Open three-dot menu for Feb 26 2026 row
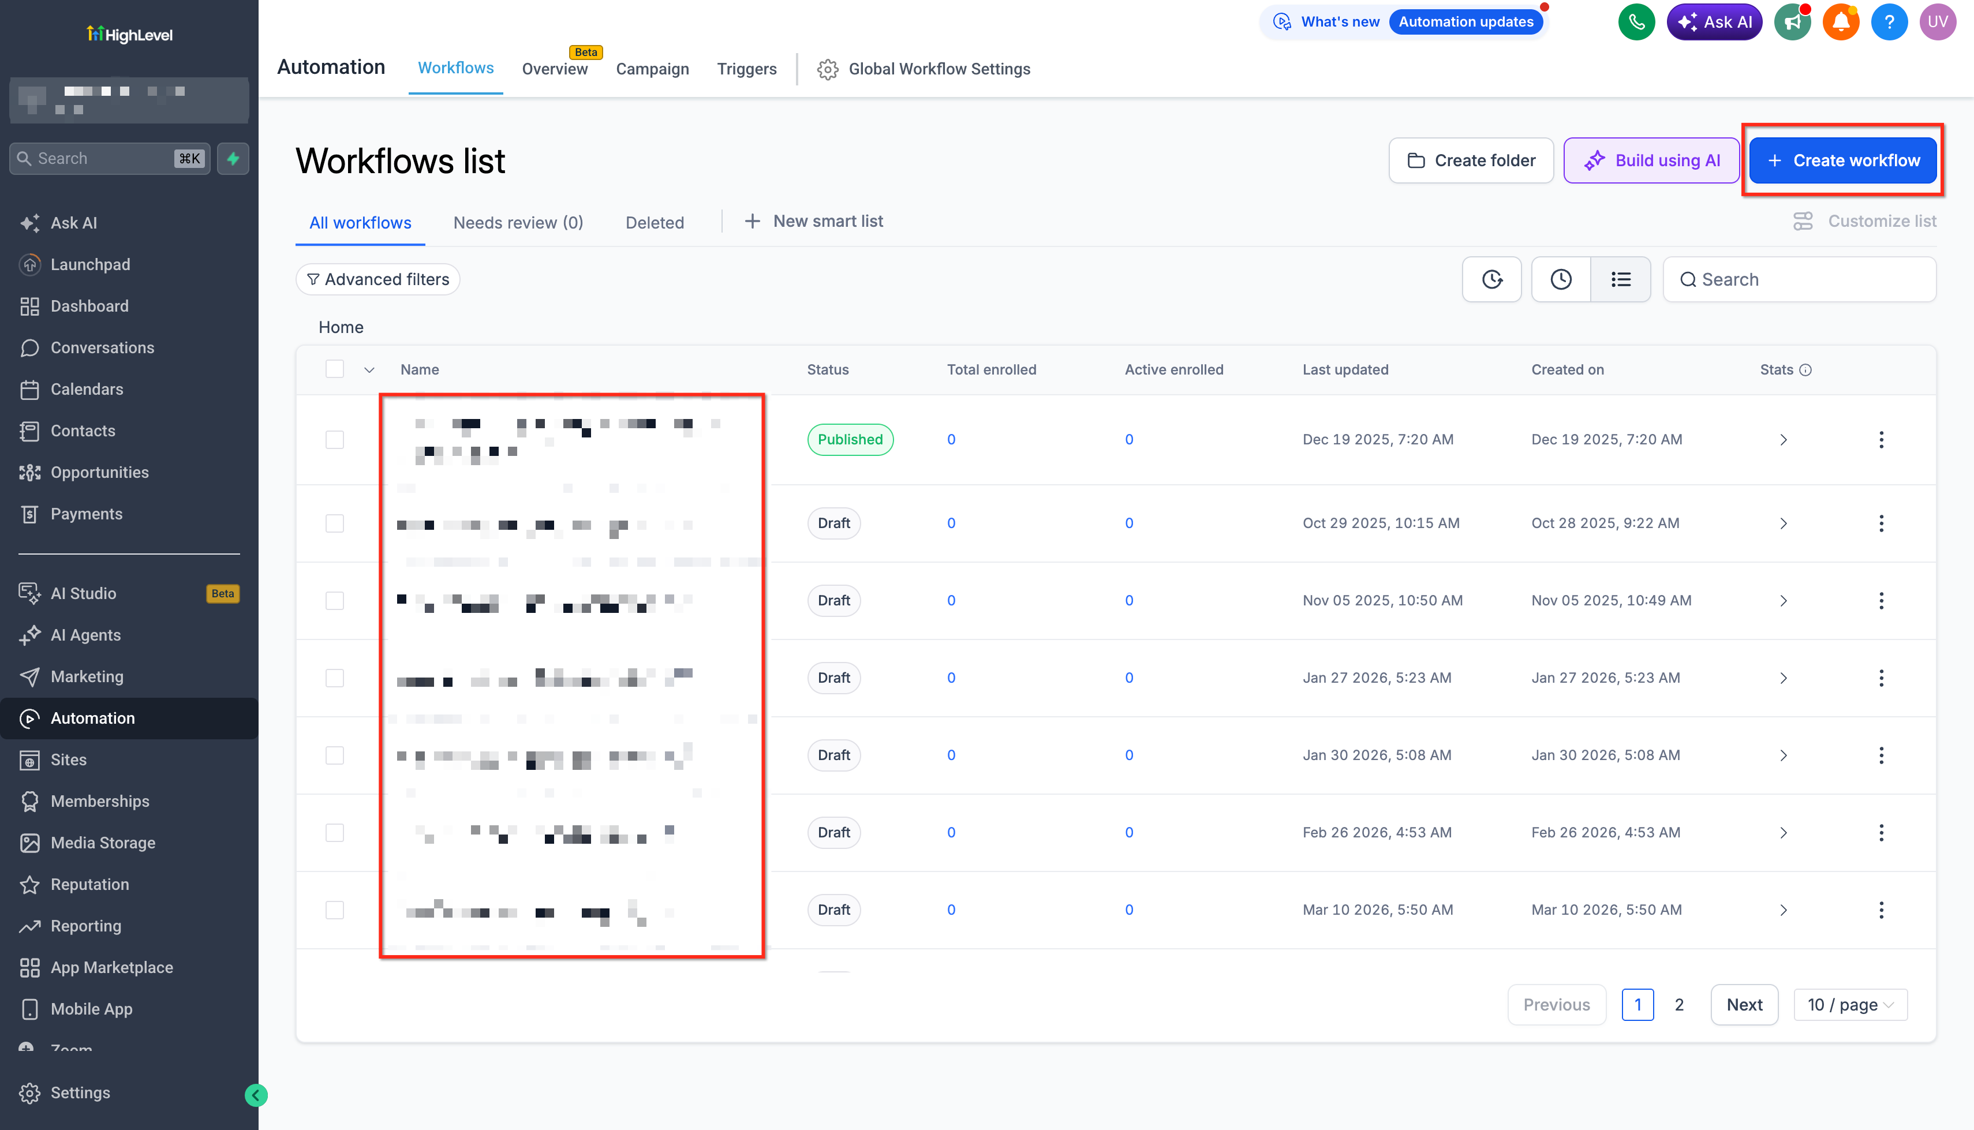 1881,833
